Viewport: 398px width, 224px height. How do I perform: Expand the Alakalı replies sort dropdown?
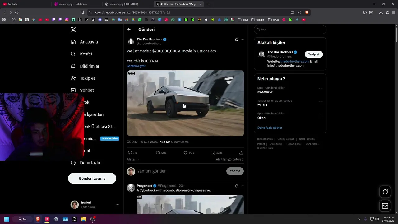pos(133,159)
